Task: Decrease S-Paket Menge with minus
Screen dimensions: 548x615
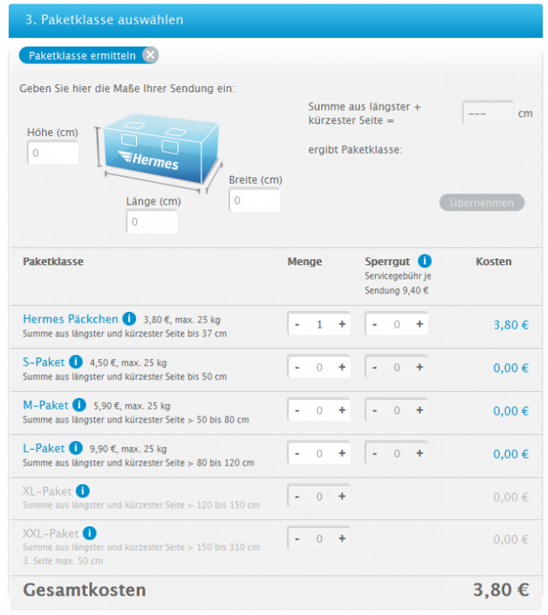Action: (298, 367)
